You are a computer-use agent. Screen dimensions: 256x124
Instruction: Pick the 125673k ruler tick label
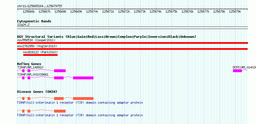click(x=140, y=11)
